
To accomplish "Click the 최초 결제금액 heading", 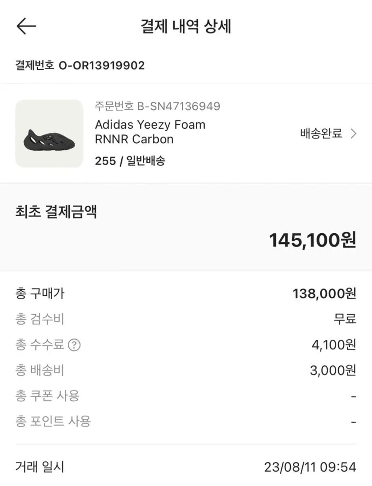I will [x=56, y=212].
